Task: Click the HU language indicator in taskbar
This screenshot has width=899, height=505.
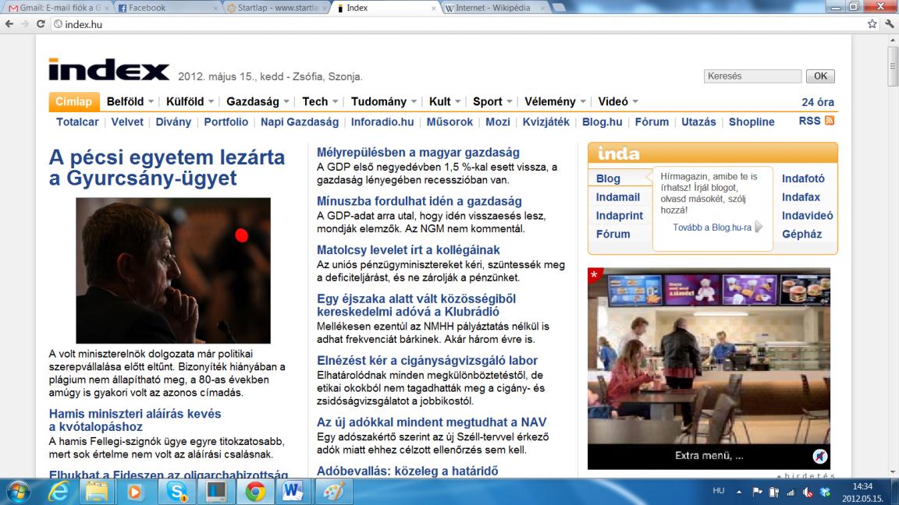Action: coord(719,491)
